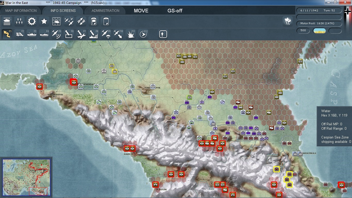Select the red-bordered unit north of Batumi

coord(155,185)
